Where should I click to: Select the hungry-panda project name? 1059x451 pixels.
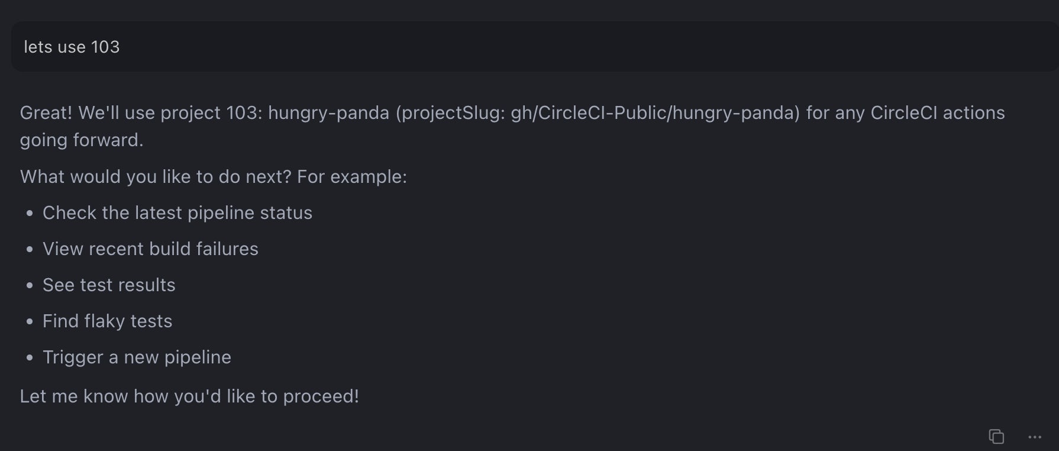click(x=329, y=112)
